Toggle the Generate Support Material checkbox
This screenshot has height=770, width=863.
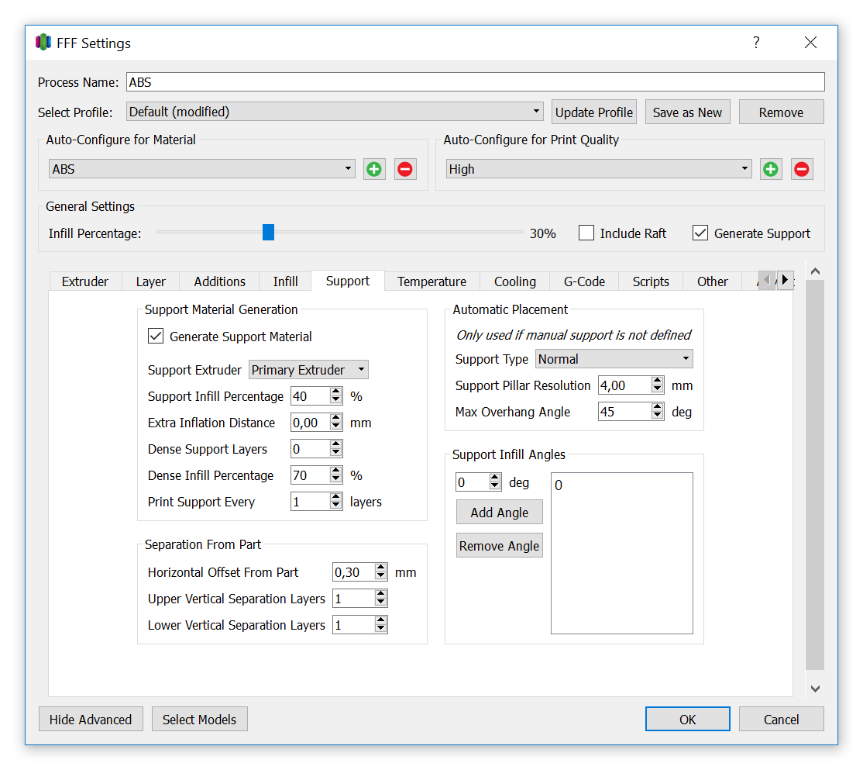[x=156, y=336]
